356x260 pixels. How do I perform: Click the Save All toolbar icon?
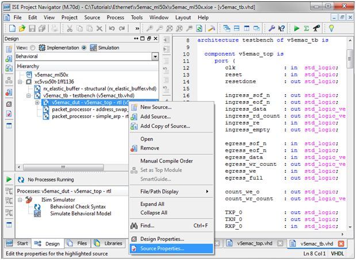42,28
